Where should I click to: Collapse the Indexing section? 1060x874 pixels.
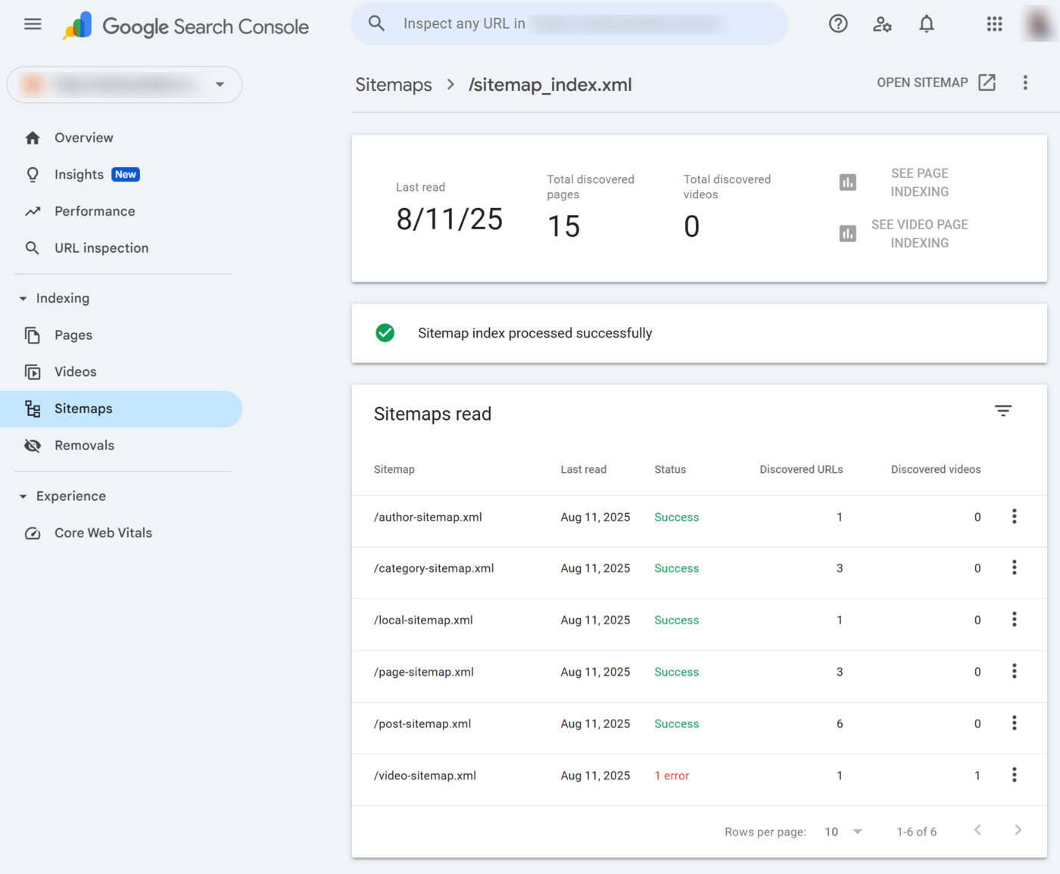click(23, 299)
